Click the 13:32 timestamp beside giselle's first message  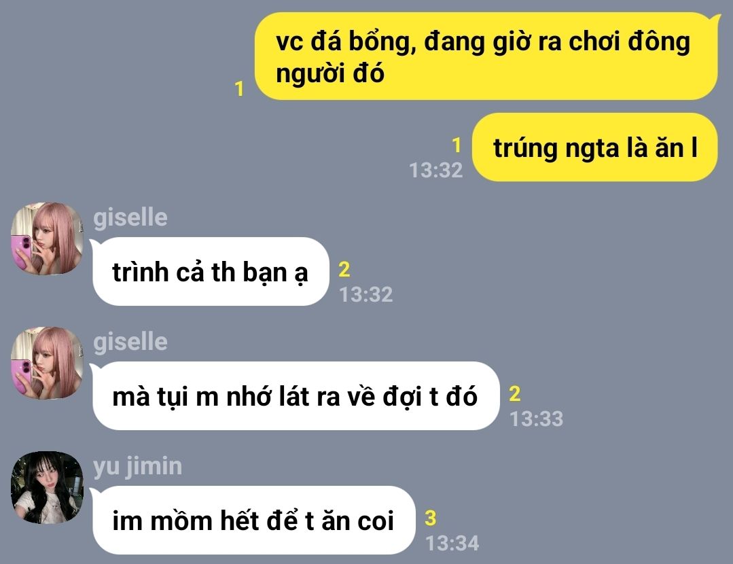pos(366,295)
